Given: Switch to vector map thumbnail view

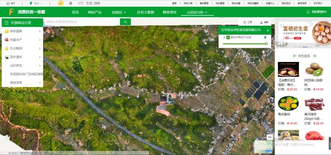Looking at the screenshot, I should [263, 147].
